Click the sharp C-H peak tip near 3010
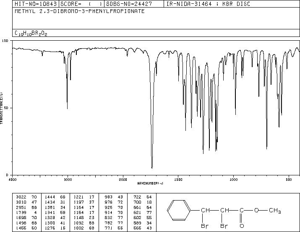This screenshot has width=300, height=232. (67, 108)
